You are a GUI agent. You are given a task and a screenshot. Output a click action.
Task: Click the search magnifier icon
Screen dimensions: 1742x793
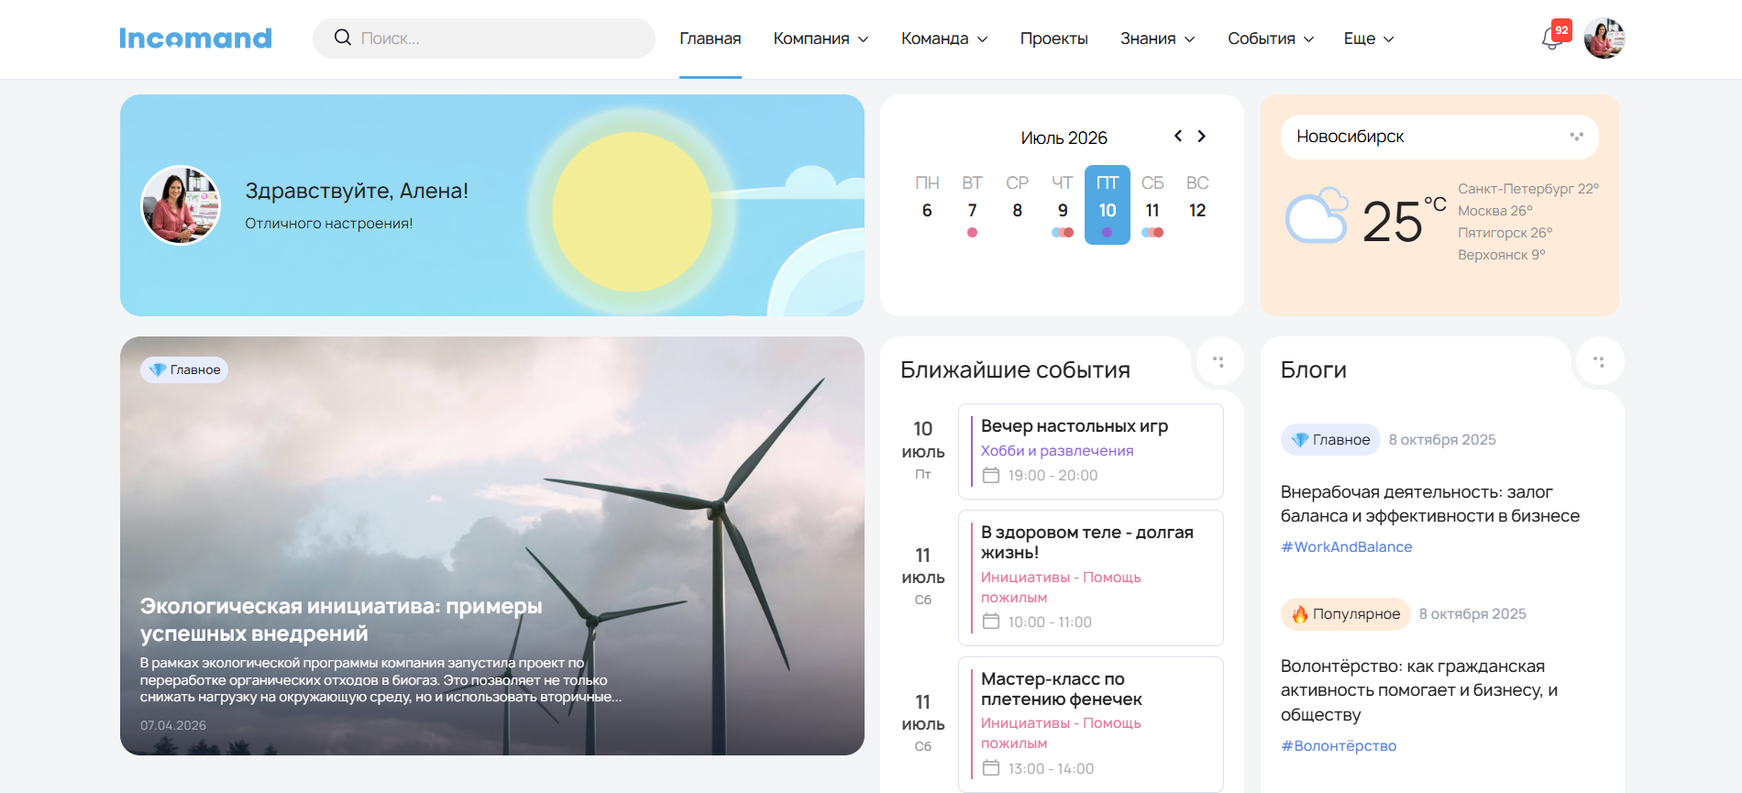343,38
